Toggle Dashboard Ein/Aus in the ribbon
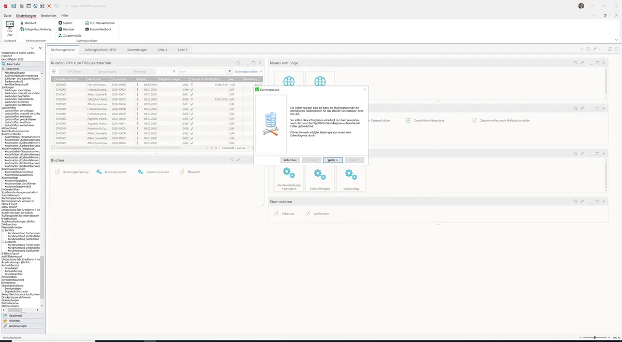 point(9,28)
